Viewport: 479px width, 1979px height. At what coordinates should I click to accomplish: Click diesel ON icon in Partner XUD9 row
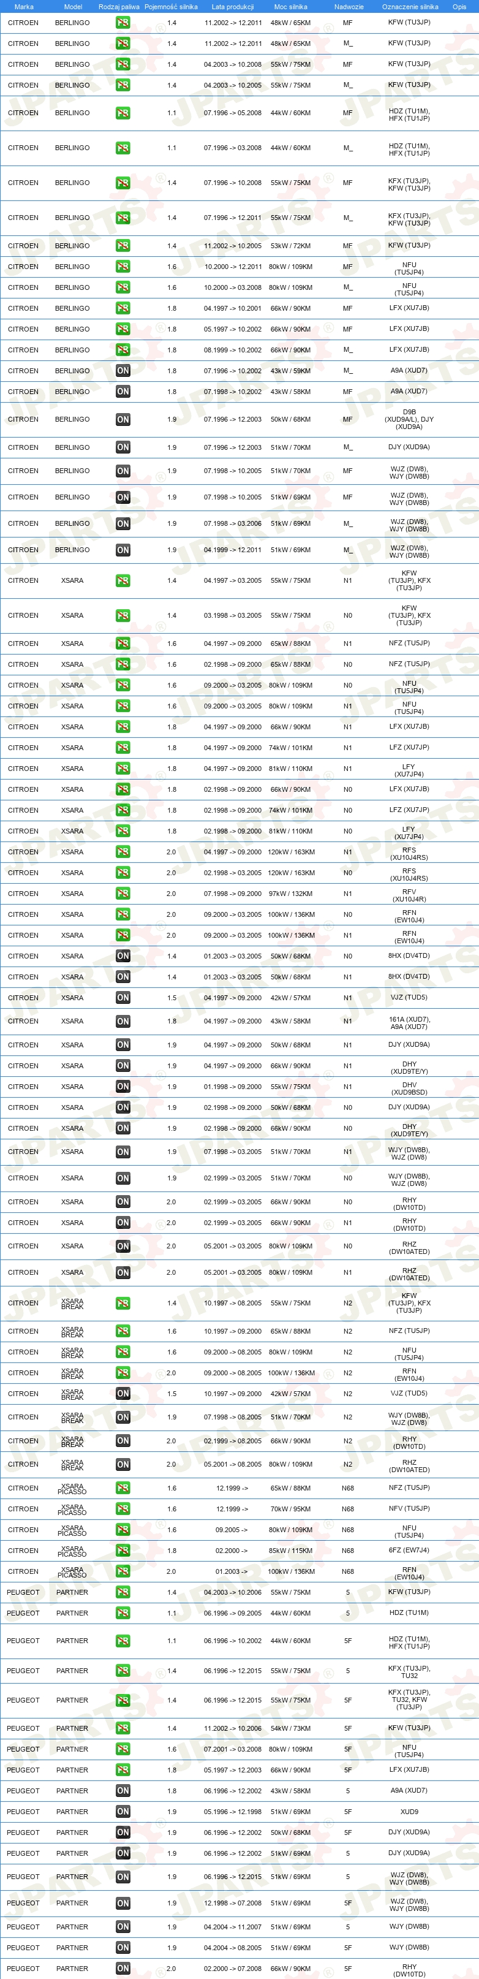point(123,1812)
